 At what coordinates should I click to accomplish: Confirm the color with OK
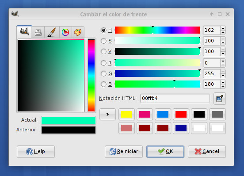coord(165,152)
